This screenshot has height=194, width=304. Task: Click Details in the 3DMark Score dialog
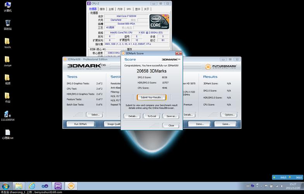pyautogui.click(x=133, y=116)
